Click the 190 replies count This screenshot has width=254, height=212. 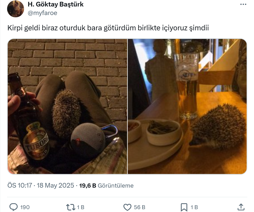tap(25, 207)
